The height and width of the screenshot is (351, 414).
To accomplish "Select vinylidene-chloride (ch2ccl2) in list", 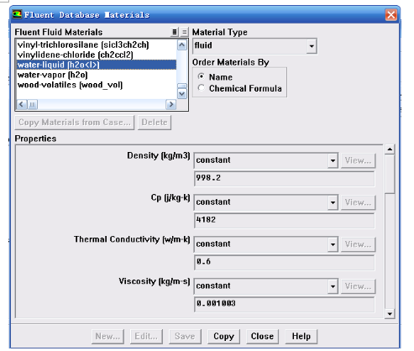I will pyautogui.click(x=97, y=55).
